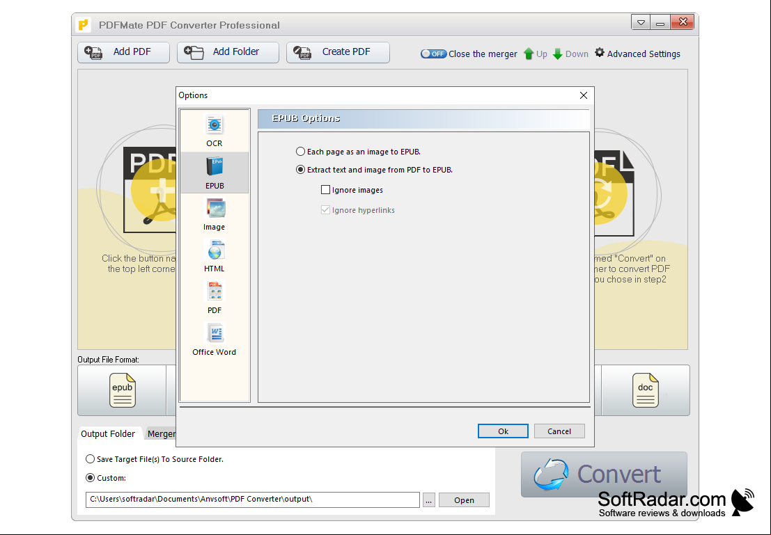
Task: Click the Add Folder button
Action: pyautogui.click(x=228, y=52)
